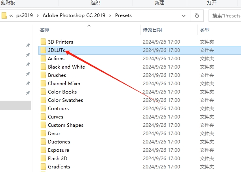Image resolution: width=241 pixels, height=172 pixels.
Task: Click the folder icon of Duotones
Action: (43, 141)
